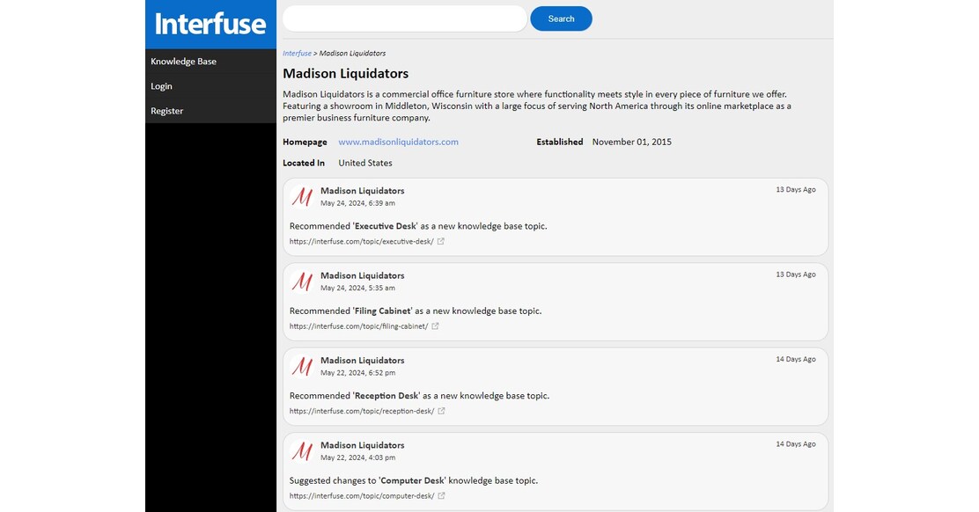Click the Madison Liquidators avatar on the Executive Desk post
Image resolution: width=979 pixels, height=512 pixels.
[x=302, y=195]
